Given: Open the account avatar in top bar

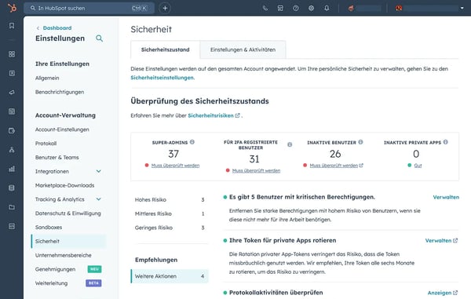Looking at the screenshot, I should coord(399,8).
